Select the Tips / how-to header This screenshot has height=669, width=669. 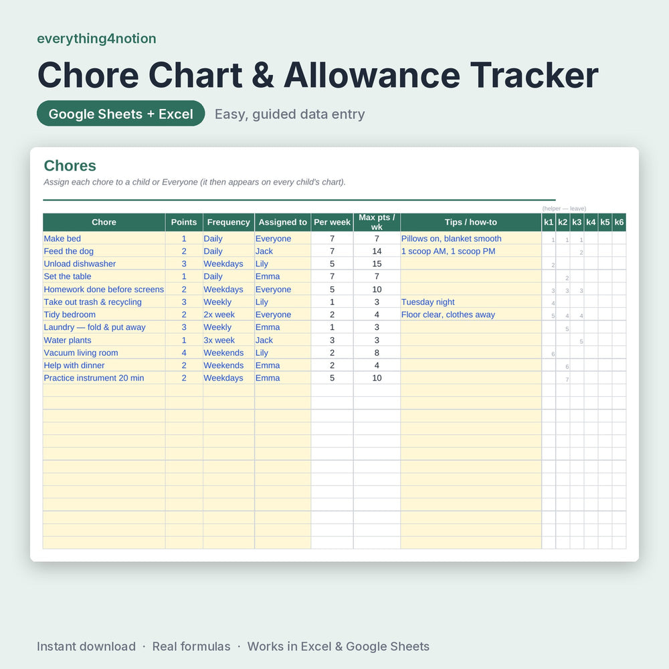coord(470,222)
